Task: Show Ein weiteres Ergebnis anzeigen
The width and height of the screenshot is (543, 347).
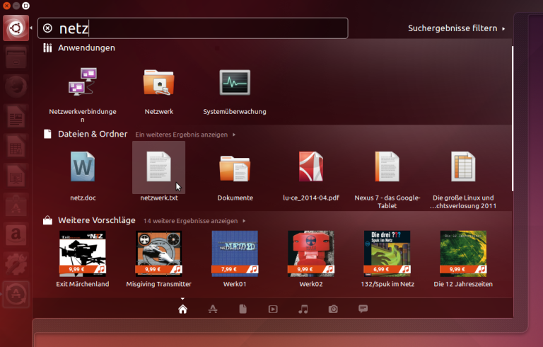Action: [x=185, y=135]
